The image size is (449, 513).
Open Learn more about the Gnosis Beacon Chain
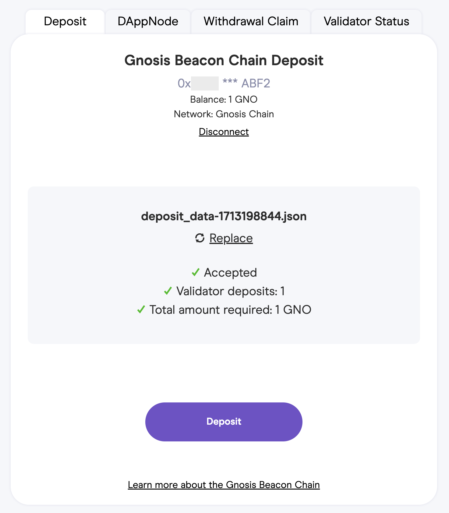coord(224,485)
